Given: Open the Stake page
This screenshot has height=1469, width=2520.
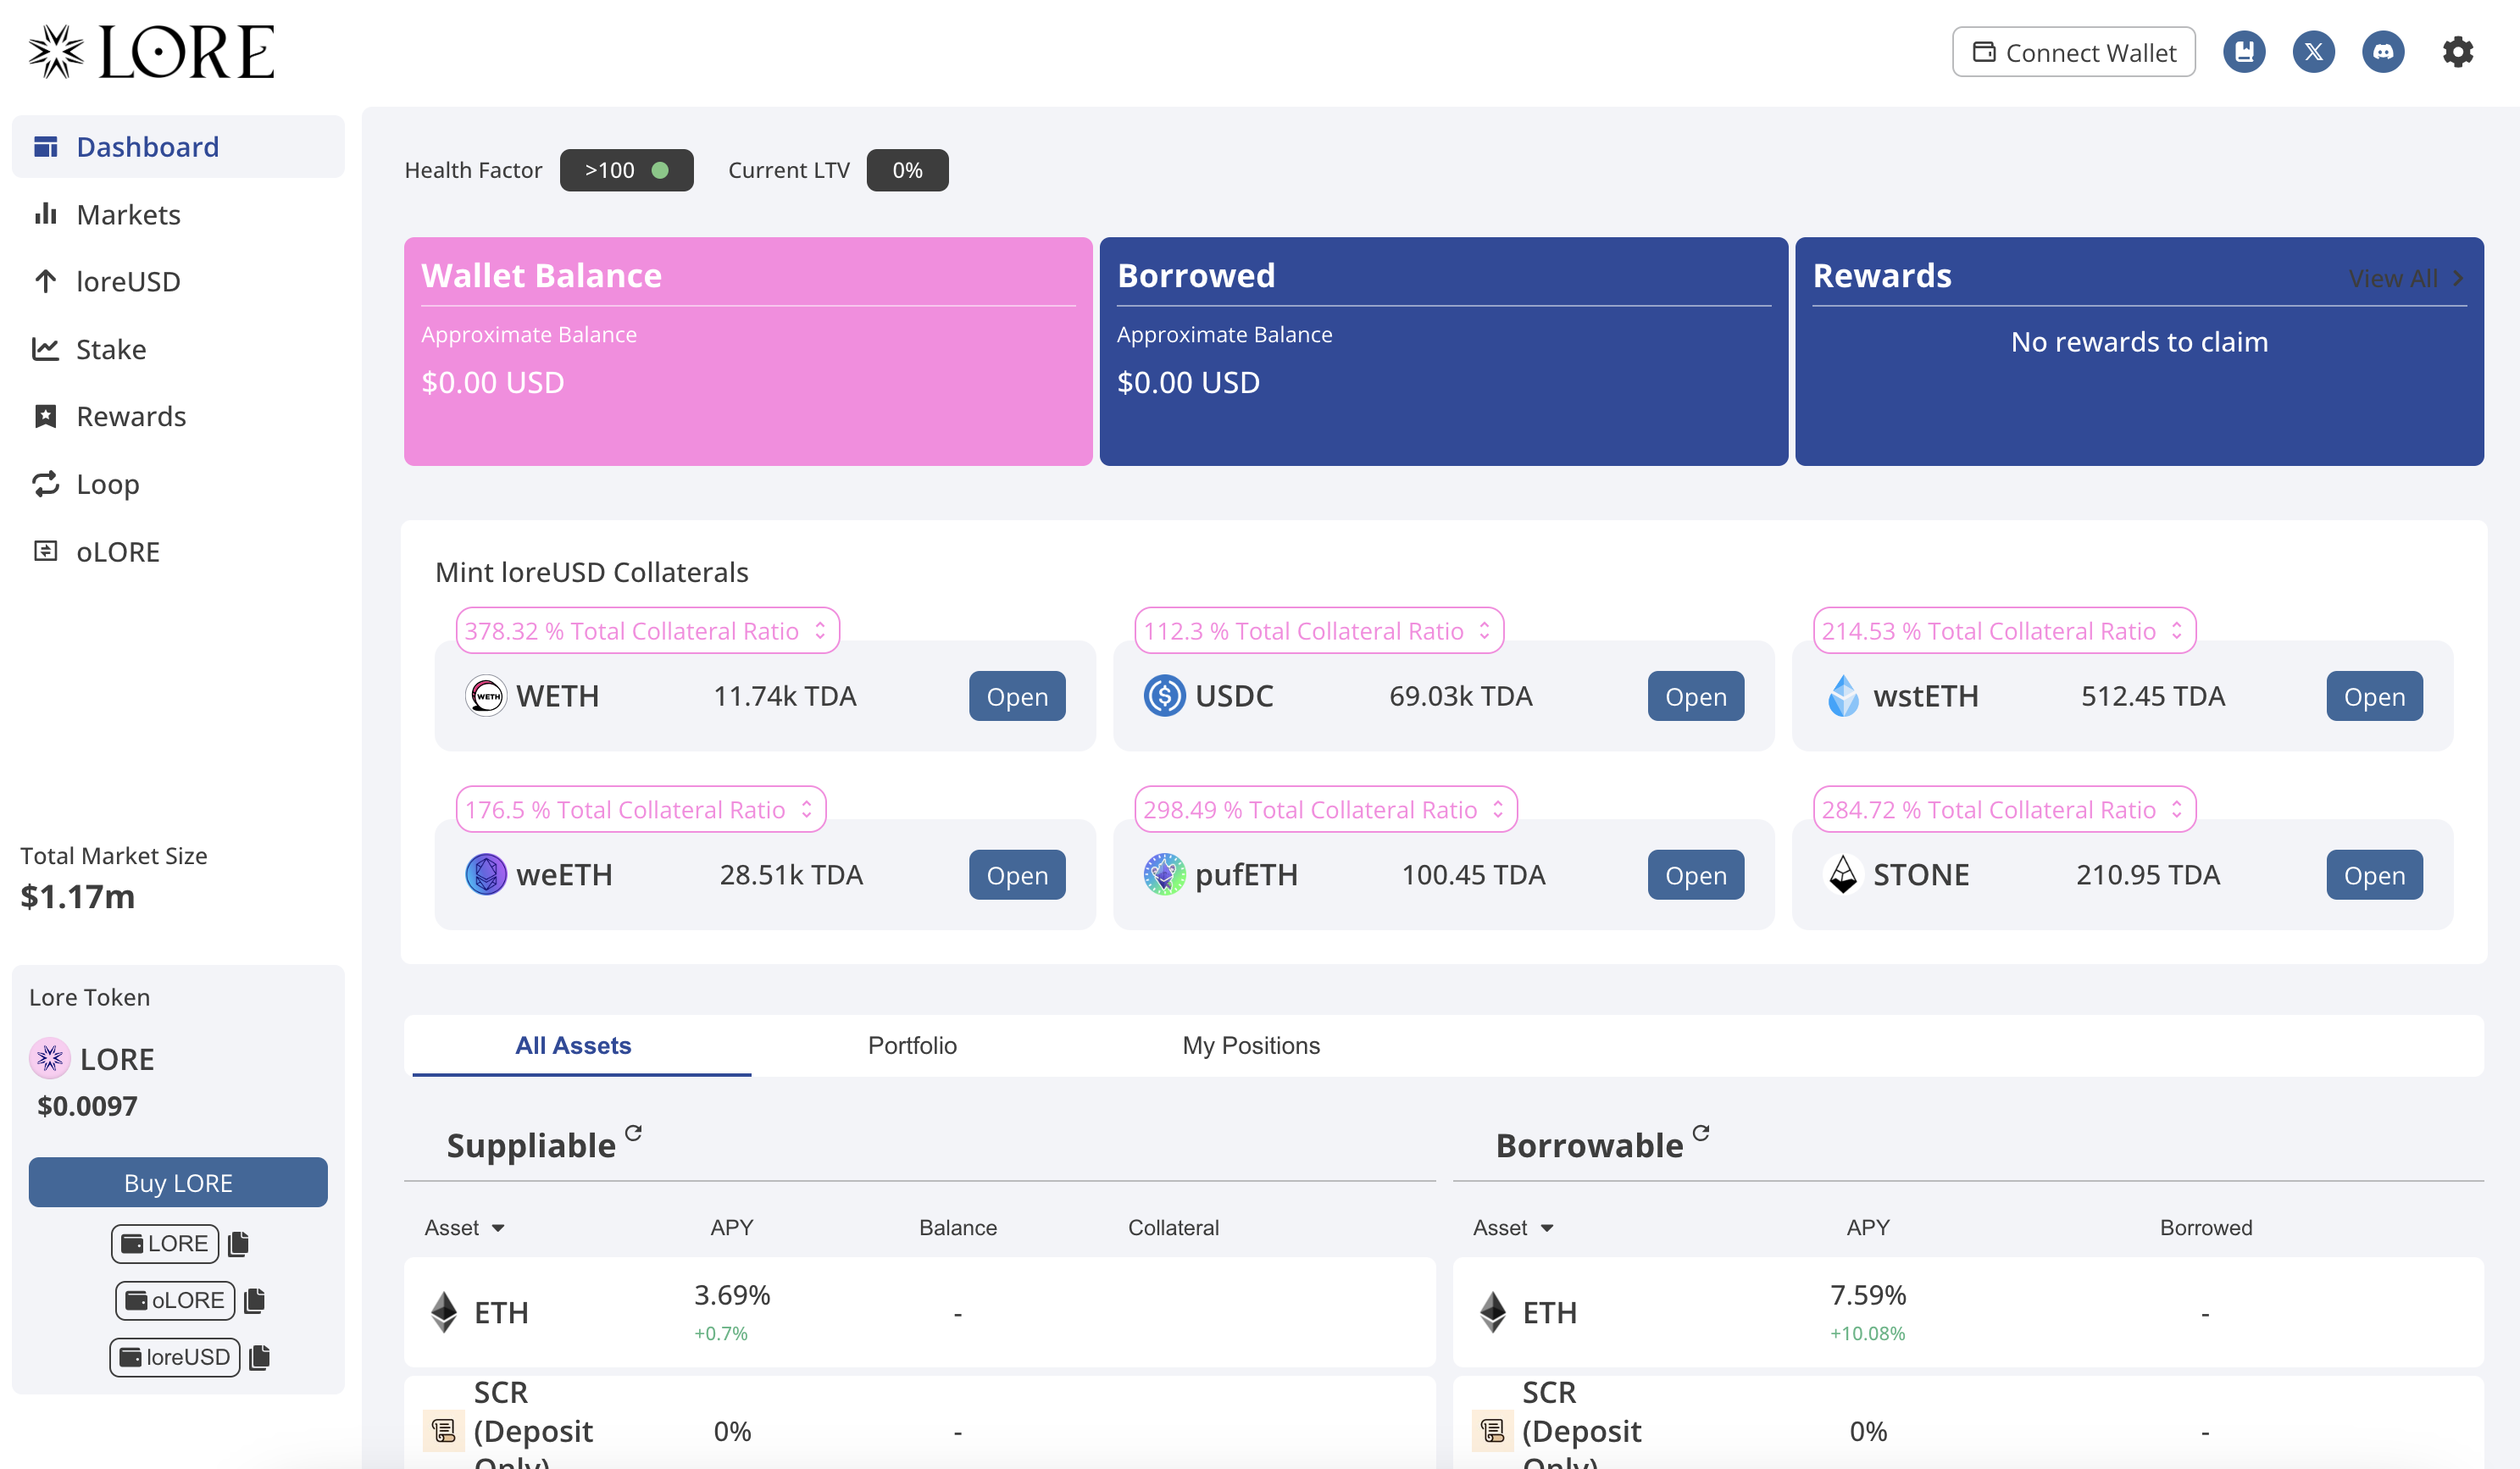Looking at the screenshot, I should [178, 349].
